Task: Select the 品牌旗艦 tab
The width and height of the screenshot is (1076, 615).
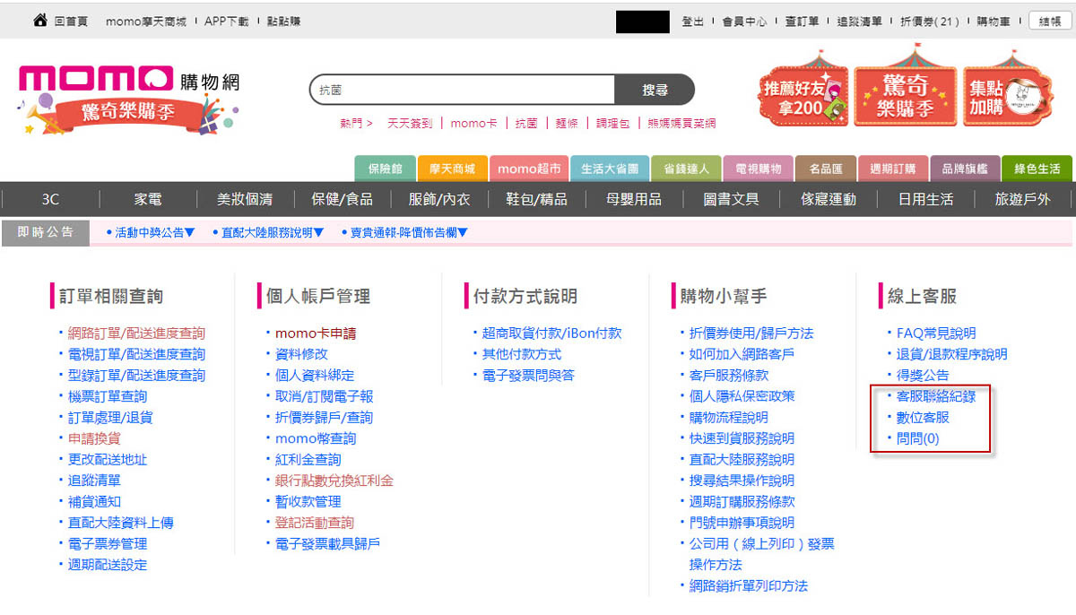Action: [x=965, y=169]
